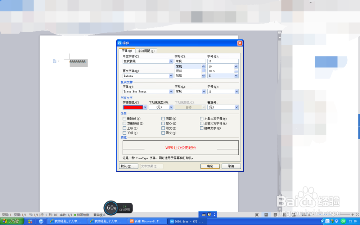The height and width of the screenshot is (225, 360).
Task: Select size 11 in the 字号 list
Action: pyautogui.click(x=221, y=76)
